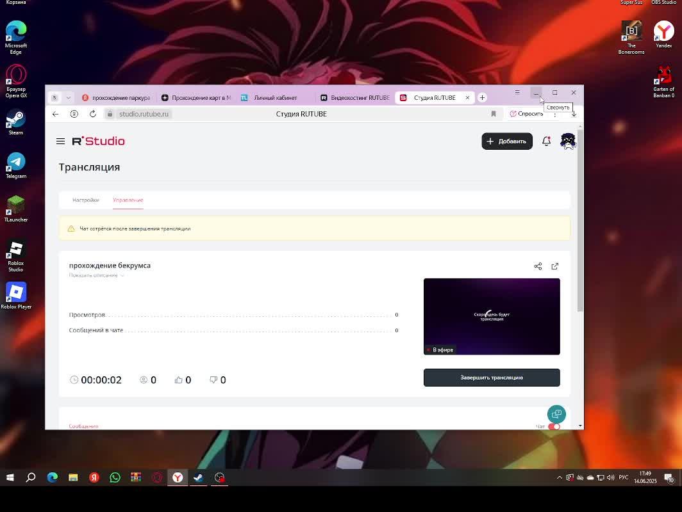This screenshot has height=512, width=682.
Task: Open Yandex desktop shortcut
Action: pos(664,35)
